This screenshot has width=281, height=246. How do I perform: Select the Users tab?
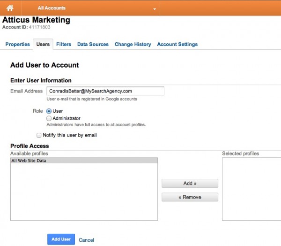[43, 44]
